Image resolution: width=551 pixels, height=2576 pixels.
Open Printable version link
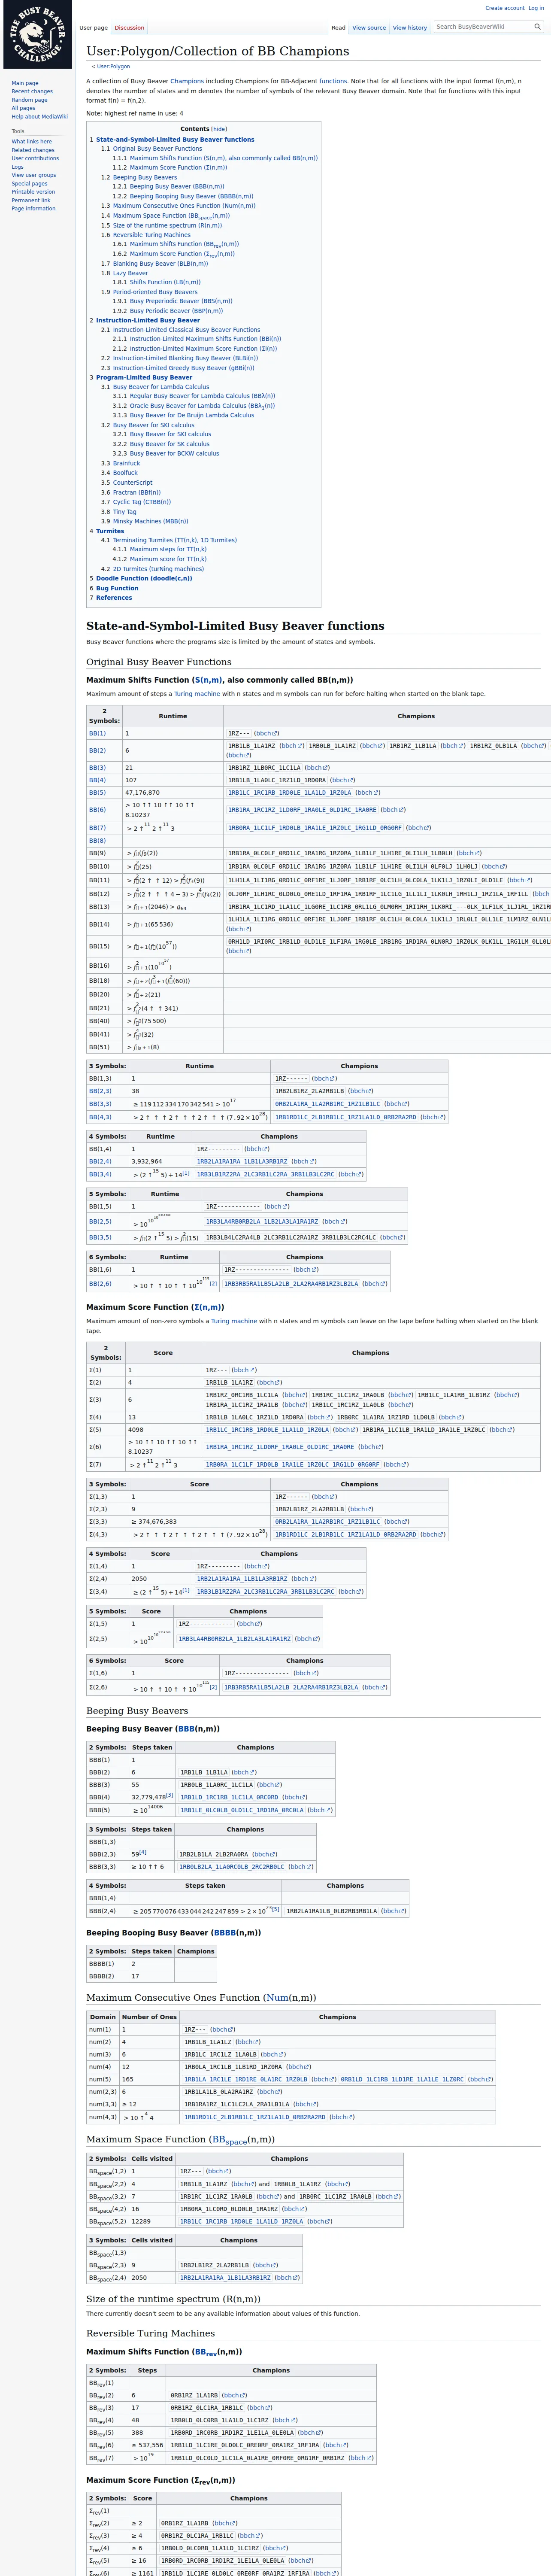[33, 191]
